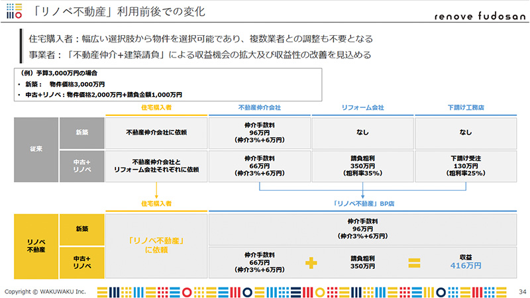Viewport: 530px width, 298px height.
Task: Select the line starting with 住宅購入者：幅広い選択肢
Action: [x=201, y=39]
